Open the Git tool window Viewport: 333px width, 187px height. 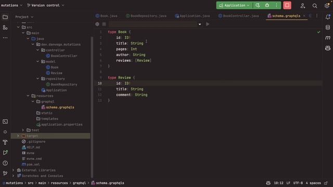5,173
